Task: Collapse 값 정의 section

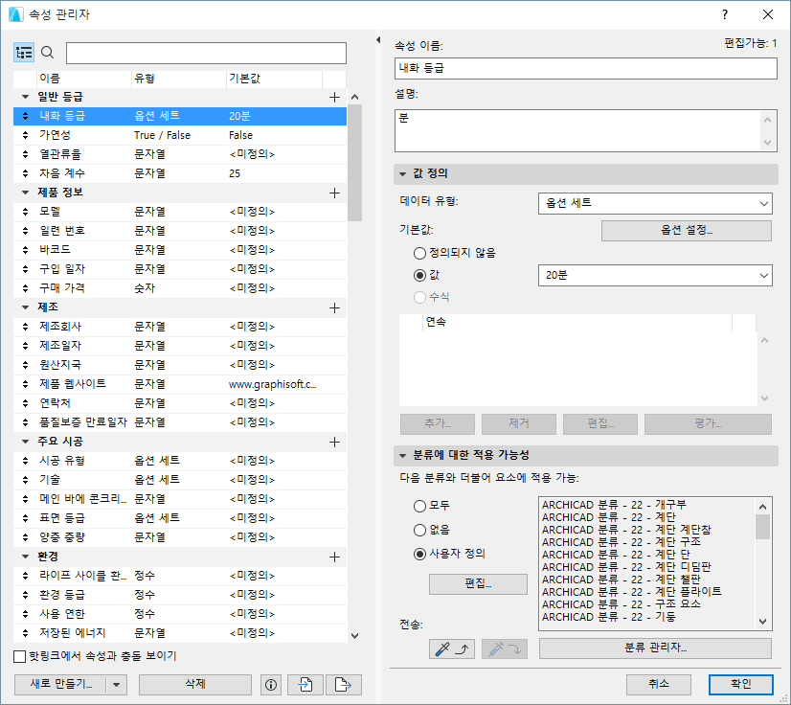Action: pyautogui.click(x=402, y=174)
